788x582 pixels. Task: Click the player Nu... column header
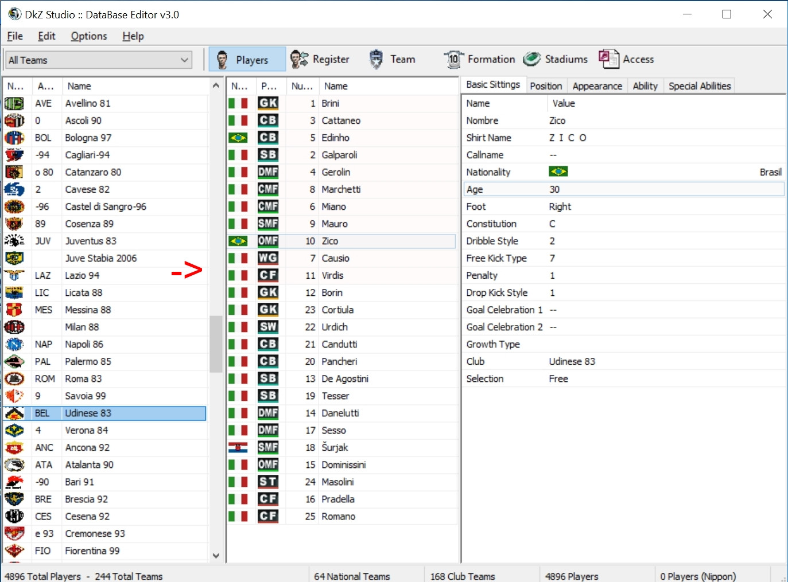(x=302, y=86)
